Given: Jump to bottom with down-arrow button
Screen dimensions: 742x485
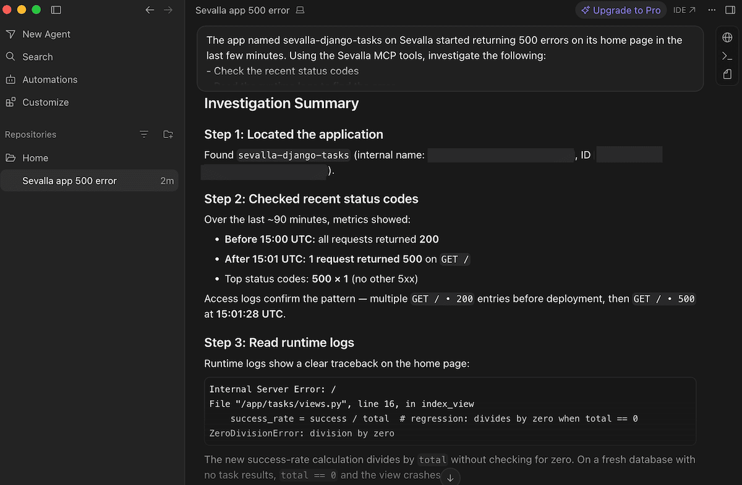Looking at the screenshot, I should pos(450,478).
